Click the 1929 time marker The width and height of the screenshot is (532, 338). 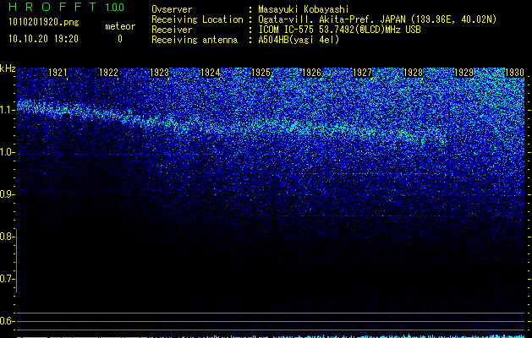pyautogui.click(x=463, y=73)
